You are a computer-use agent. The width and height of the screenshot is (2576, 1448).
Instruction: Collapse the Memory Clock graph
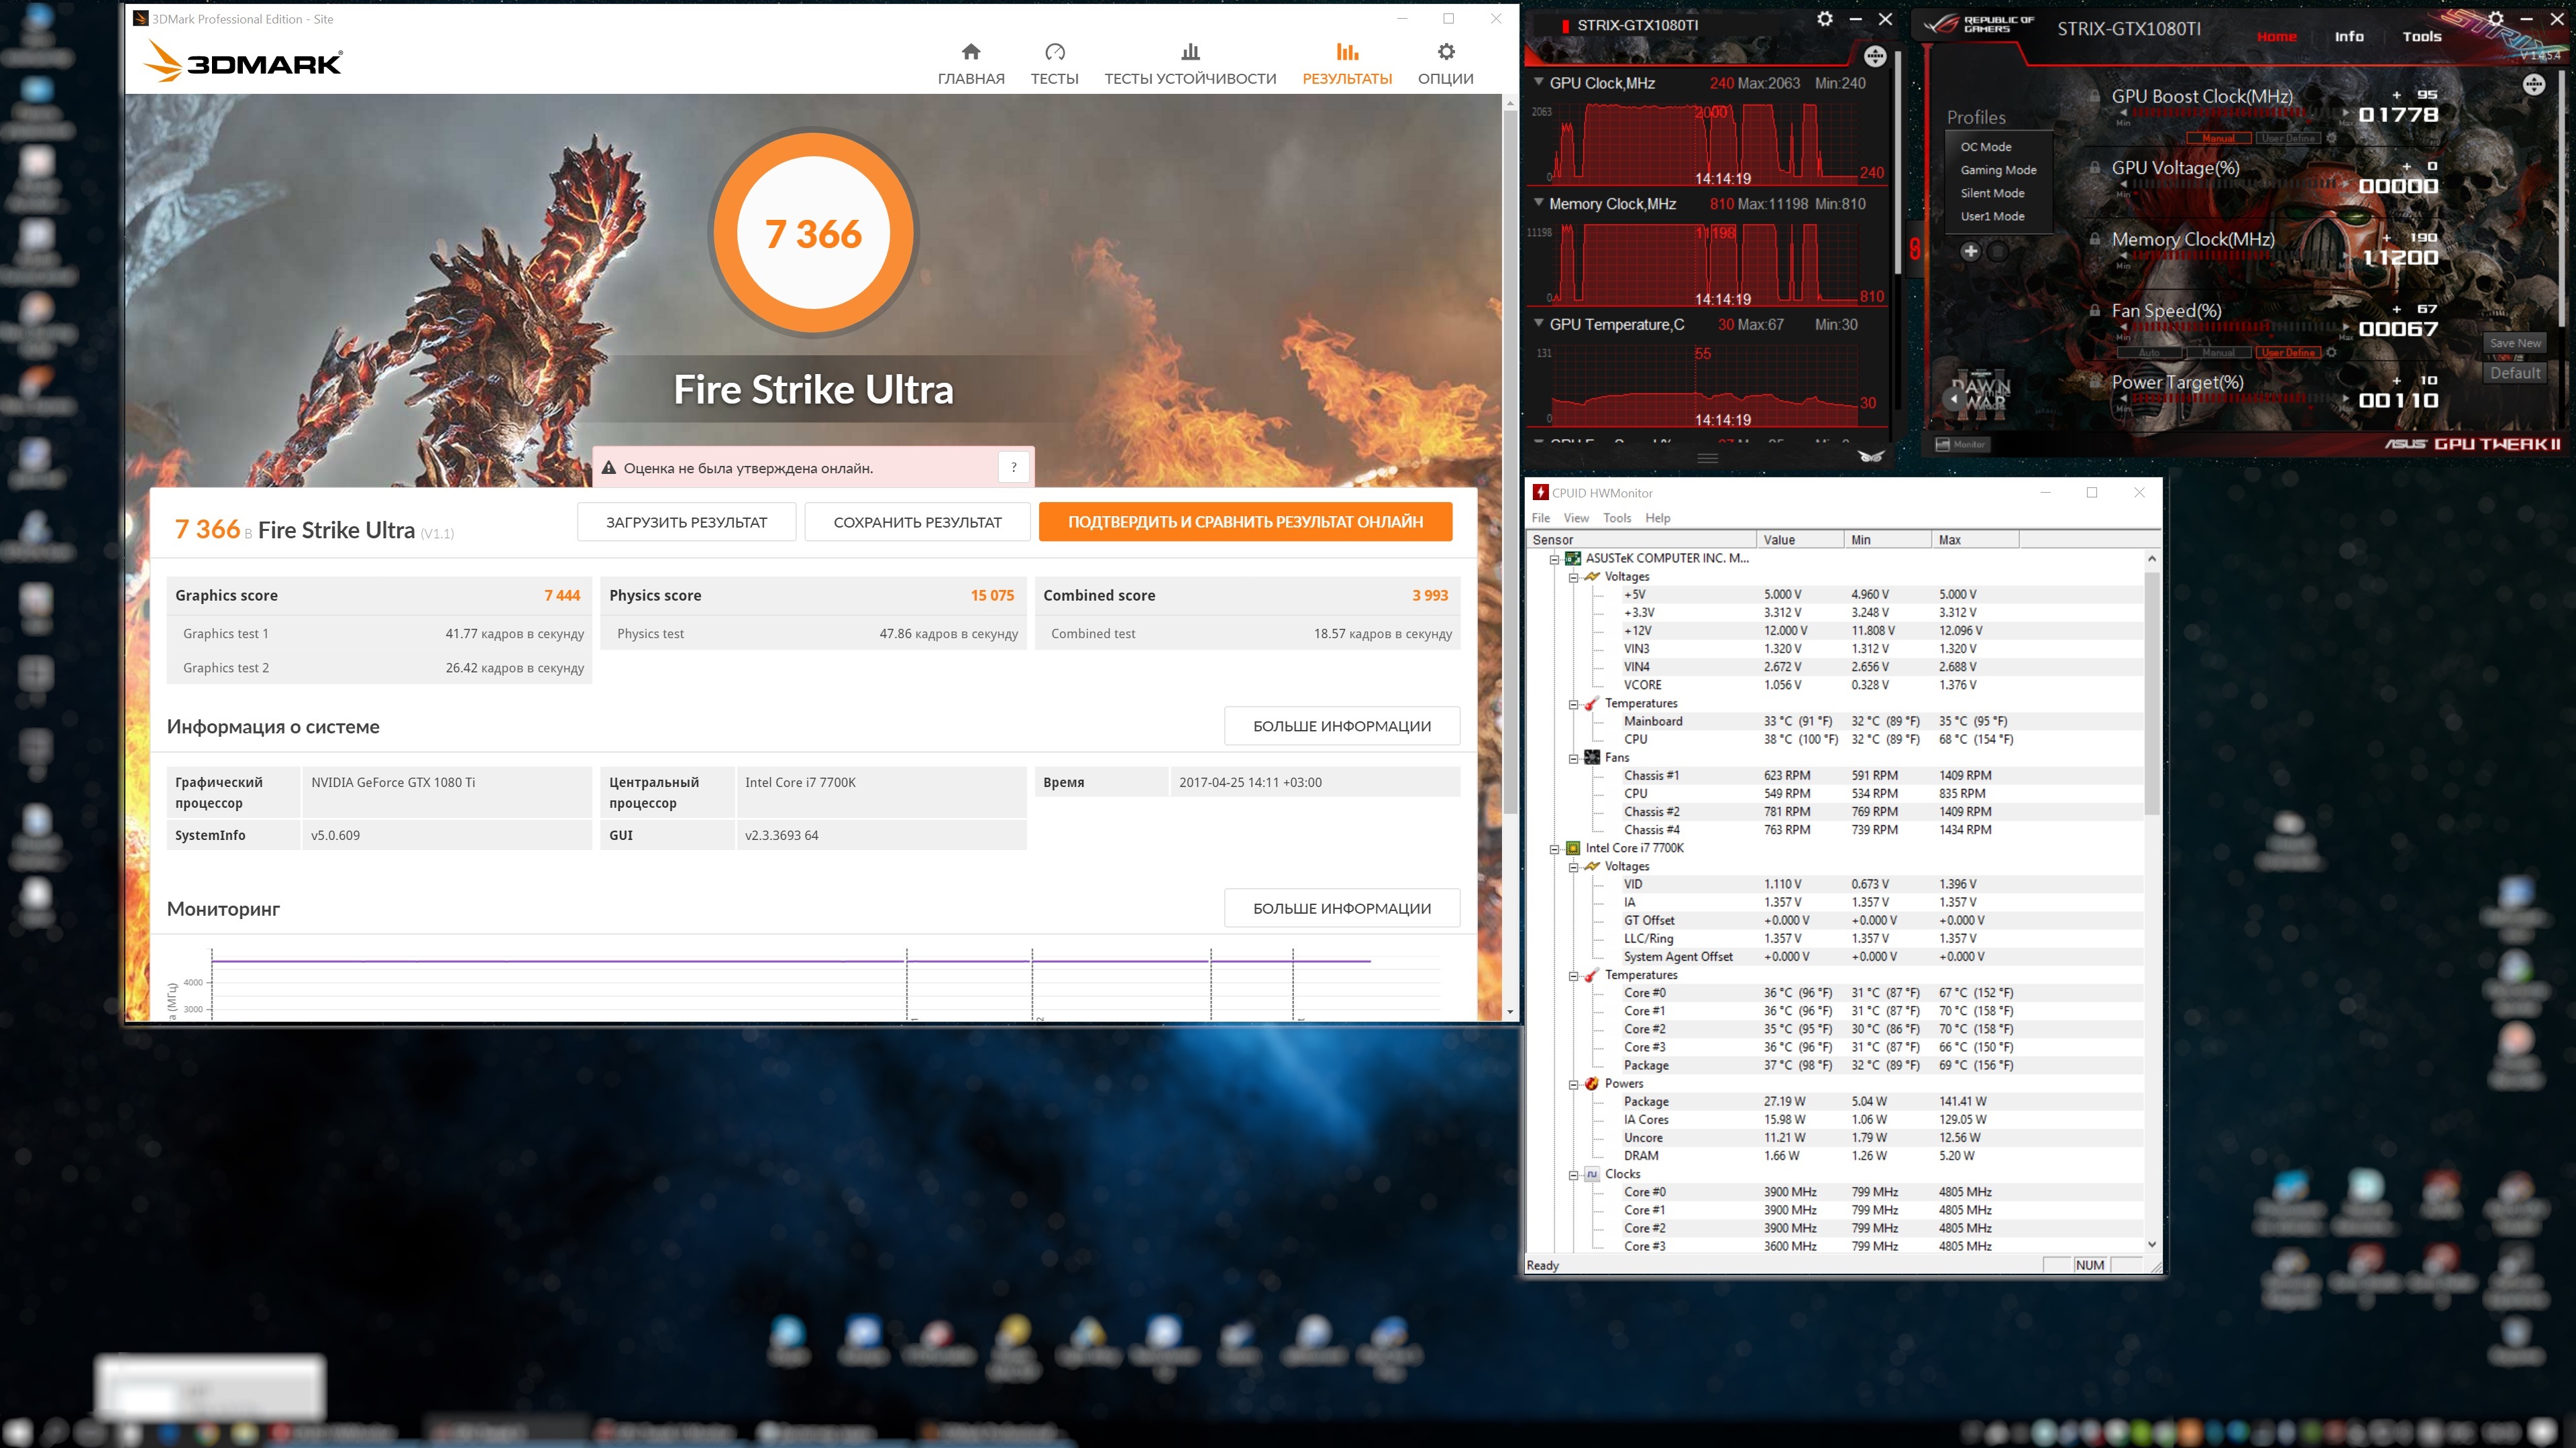tap(1538, 203)
